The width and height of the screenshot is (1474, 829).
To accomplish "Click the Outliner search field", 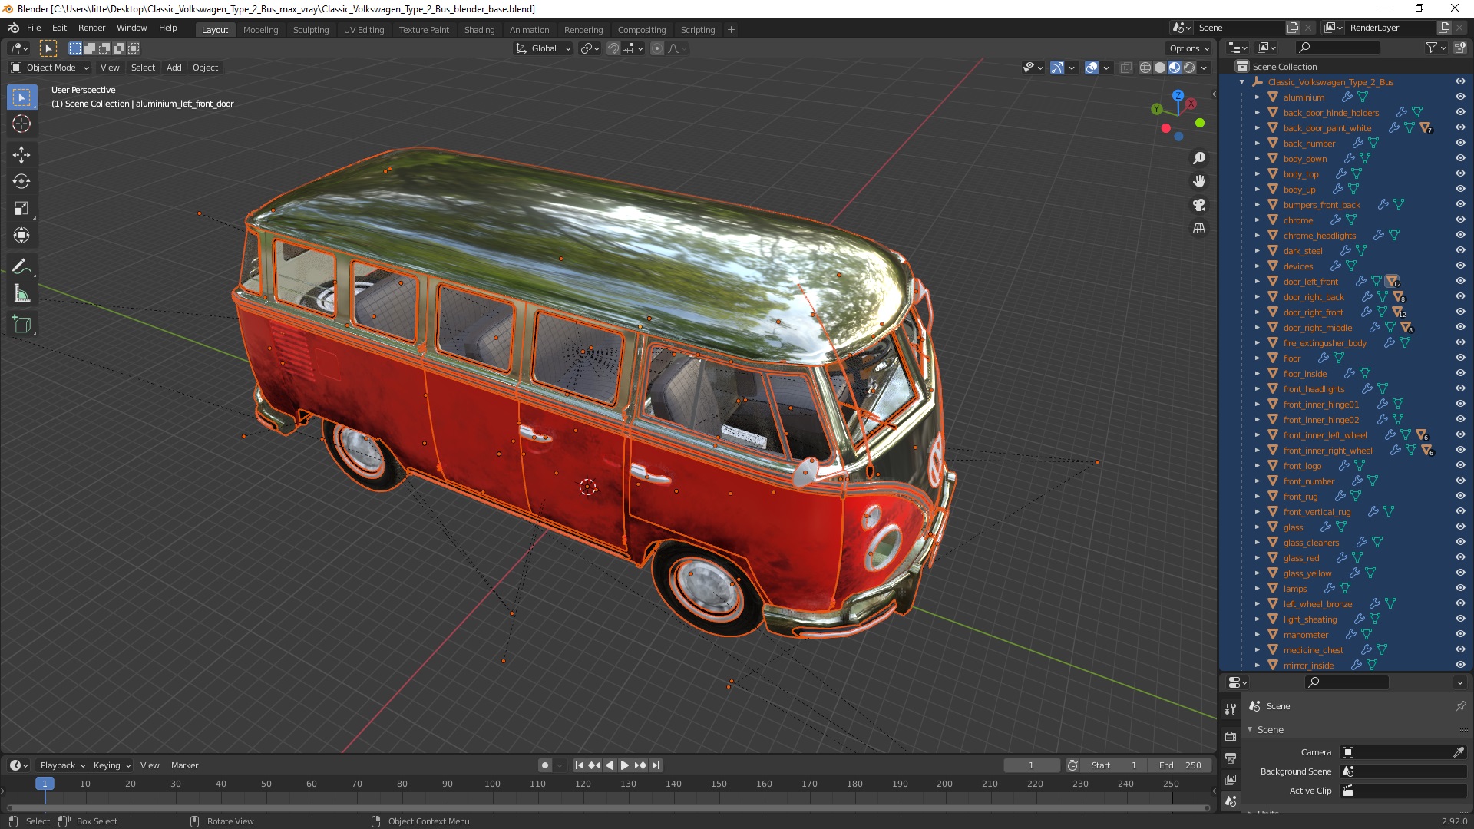I will coord(1337,48).
